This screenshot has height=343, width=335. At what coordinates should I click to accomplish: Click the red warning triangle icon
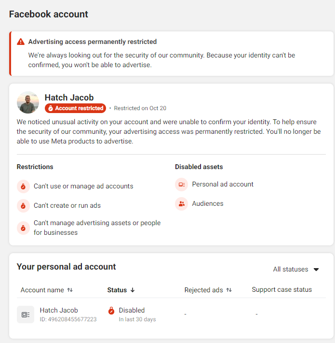coord(20,42)
